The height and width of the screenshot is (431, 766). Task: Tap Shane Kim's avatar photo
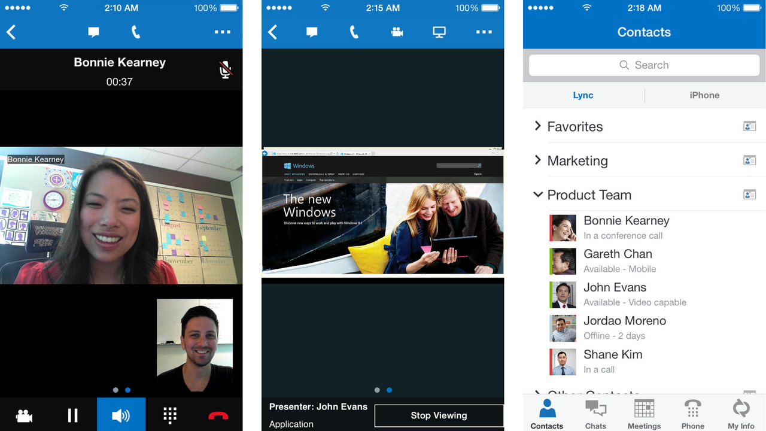[563, 362]
